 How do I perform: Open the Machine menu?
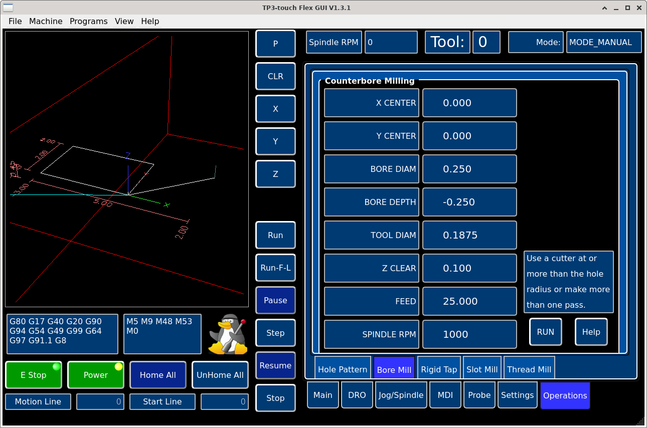tap(46, 21)
